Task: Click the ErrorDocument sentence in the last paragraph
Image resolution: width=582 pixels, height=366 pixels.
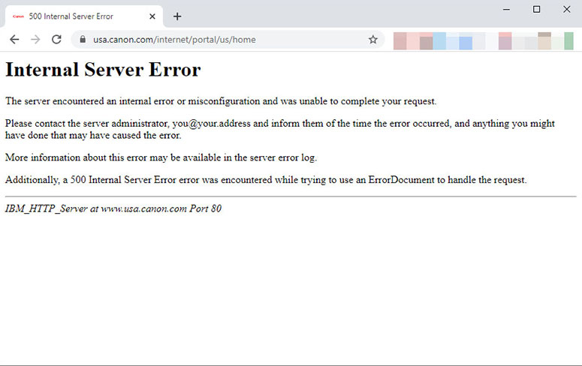Action: coord(266,180)
